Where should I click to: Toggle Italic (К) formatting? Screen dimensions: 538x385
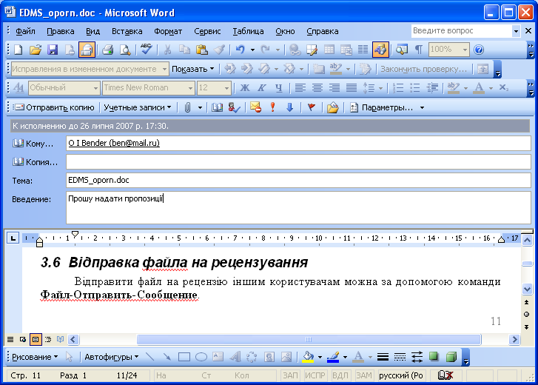(262, 88)
